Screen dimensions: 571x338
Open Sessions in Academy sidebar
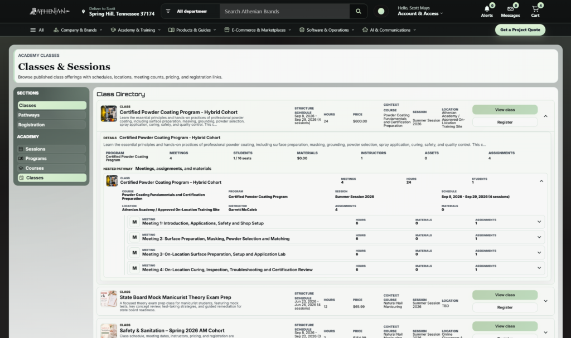point(52,149)
